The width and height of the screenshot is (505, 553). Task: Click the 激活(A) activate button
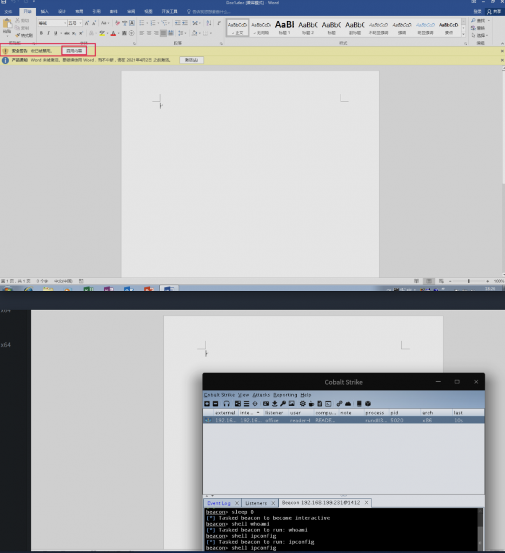click(191, 60)
